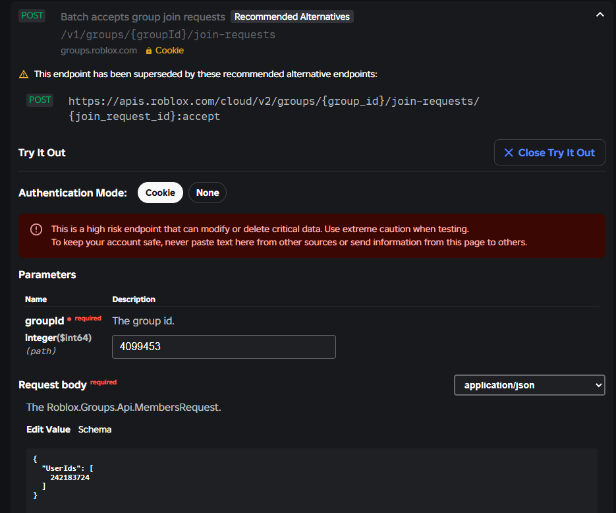
Task: Click the Batch accepts group join requests title
Action: (143, 16)
